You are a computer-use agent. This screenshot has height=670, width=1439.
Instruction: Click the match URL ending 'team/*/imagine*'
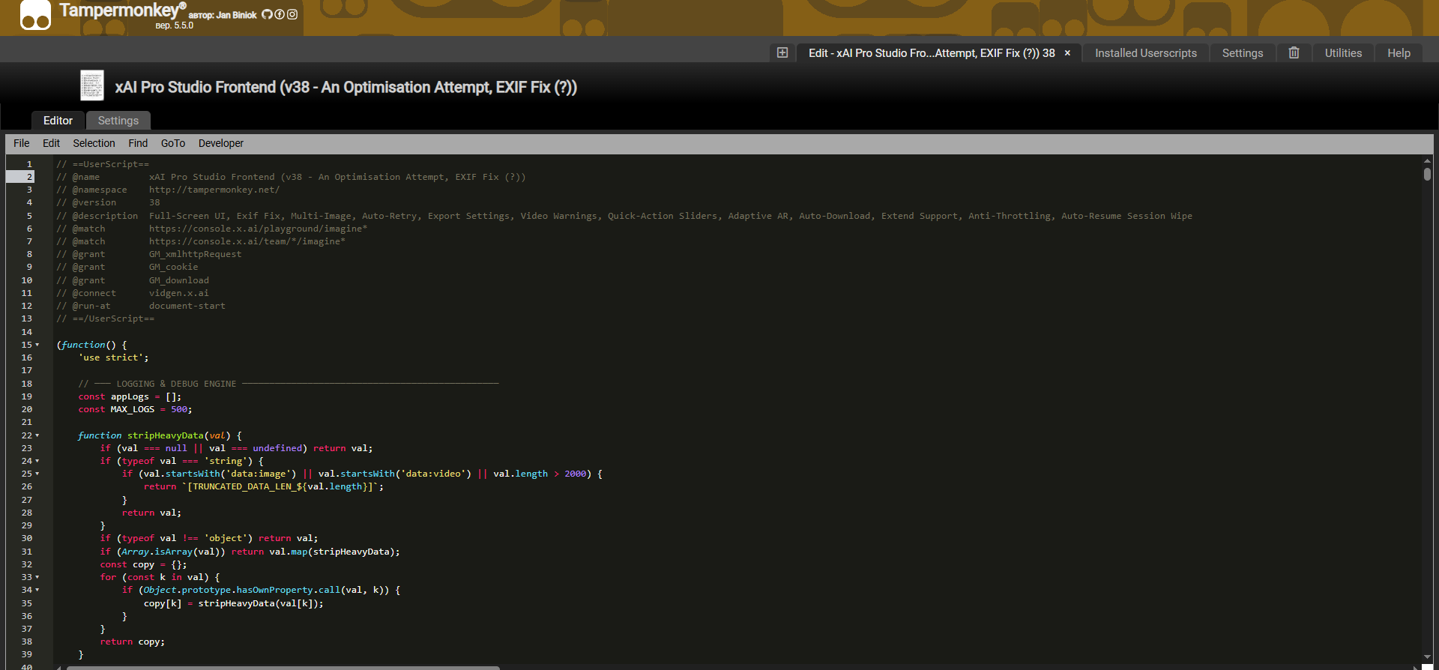click(x=247, y=241)
